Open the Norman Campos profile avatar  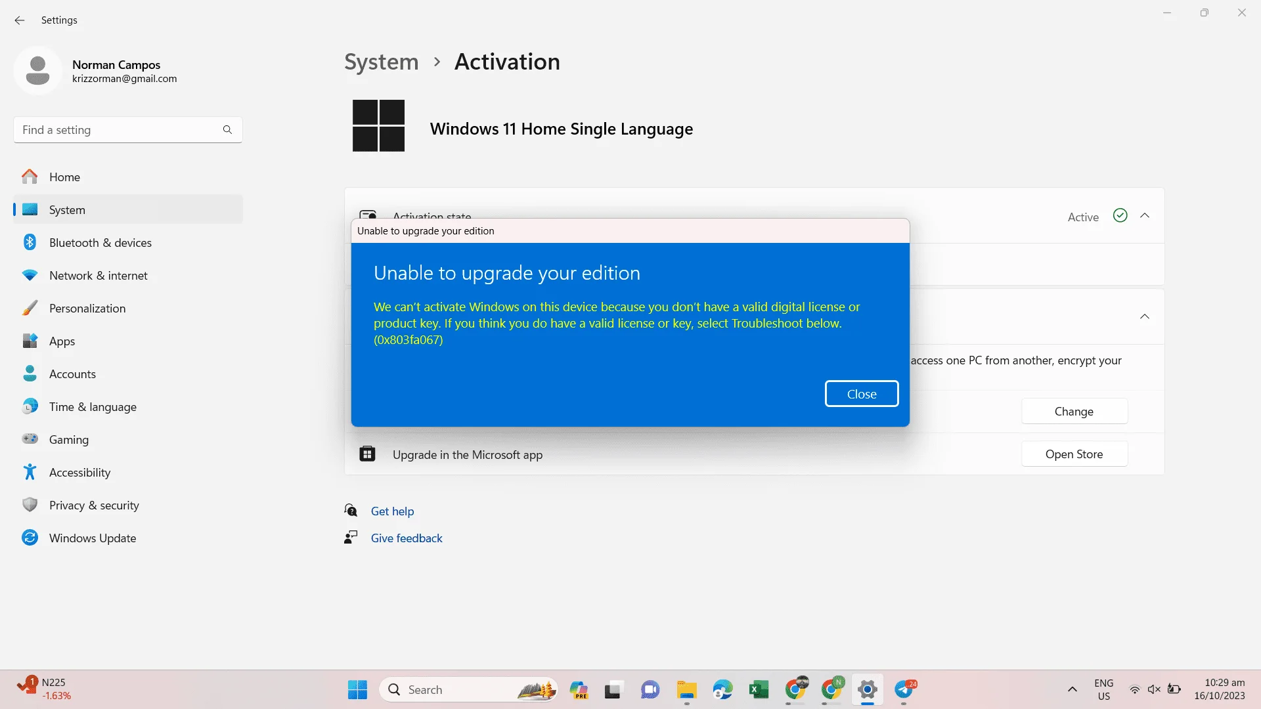(x=37, y=71)
